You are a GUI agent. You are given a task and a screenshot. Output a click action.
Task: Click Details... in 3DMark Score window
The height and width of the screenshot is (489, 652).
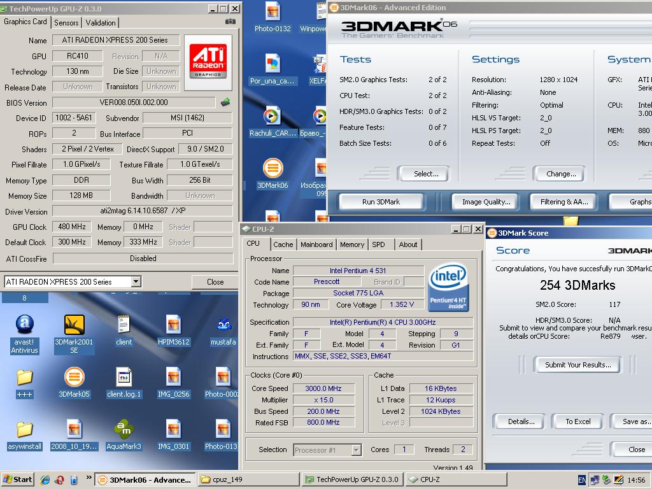(x=521, y=422)
